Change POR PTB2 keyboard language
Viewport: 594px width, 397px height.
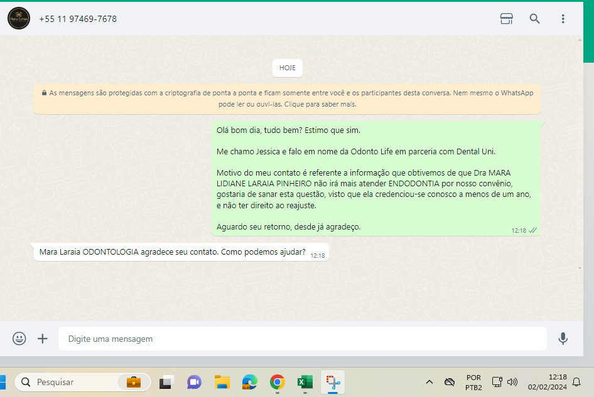pos(473,382)
